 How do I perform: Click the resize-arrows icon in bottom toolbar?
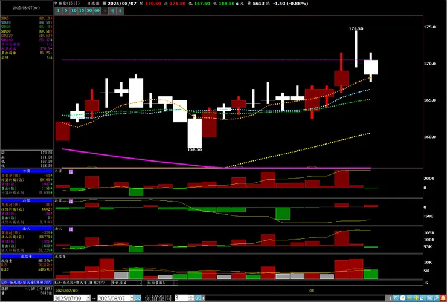click(422, 298)
